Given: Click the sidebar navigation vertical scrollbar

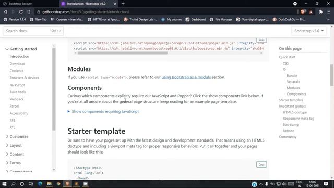Looking at the screenshot, I should pyautogui.click(x=54, y=88).
